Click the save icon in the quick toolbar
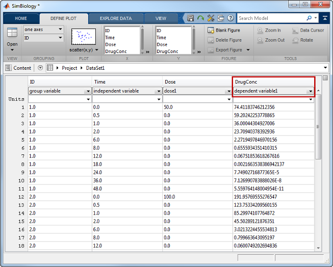This screenshot has width=333, height=267. [x=191, y=18]
